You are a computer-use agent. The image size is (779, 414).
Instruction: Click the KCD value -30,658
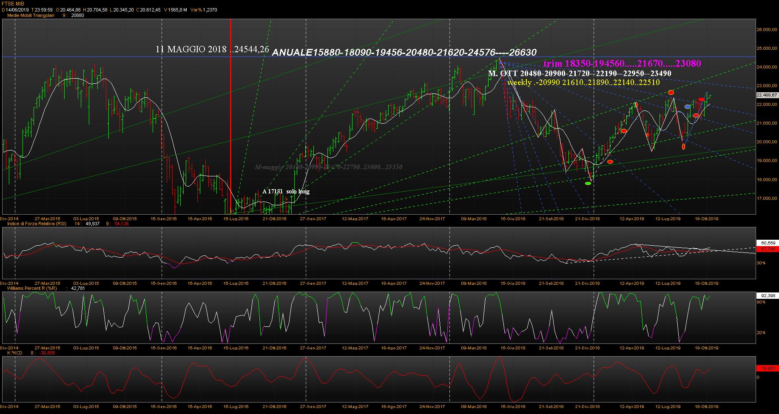coord(47,353)
